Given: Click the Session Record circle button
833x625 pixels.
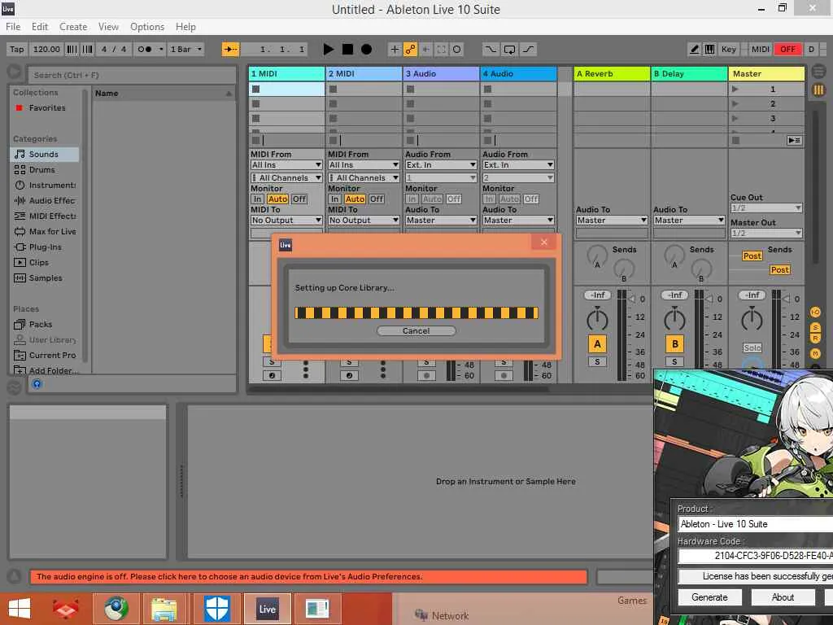Looking at the screenshot, I should (457, 50).
